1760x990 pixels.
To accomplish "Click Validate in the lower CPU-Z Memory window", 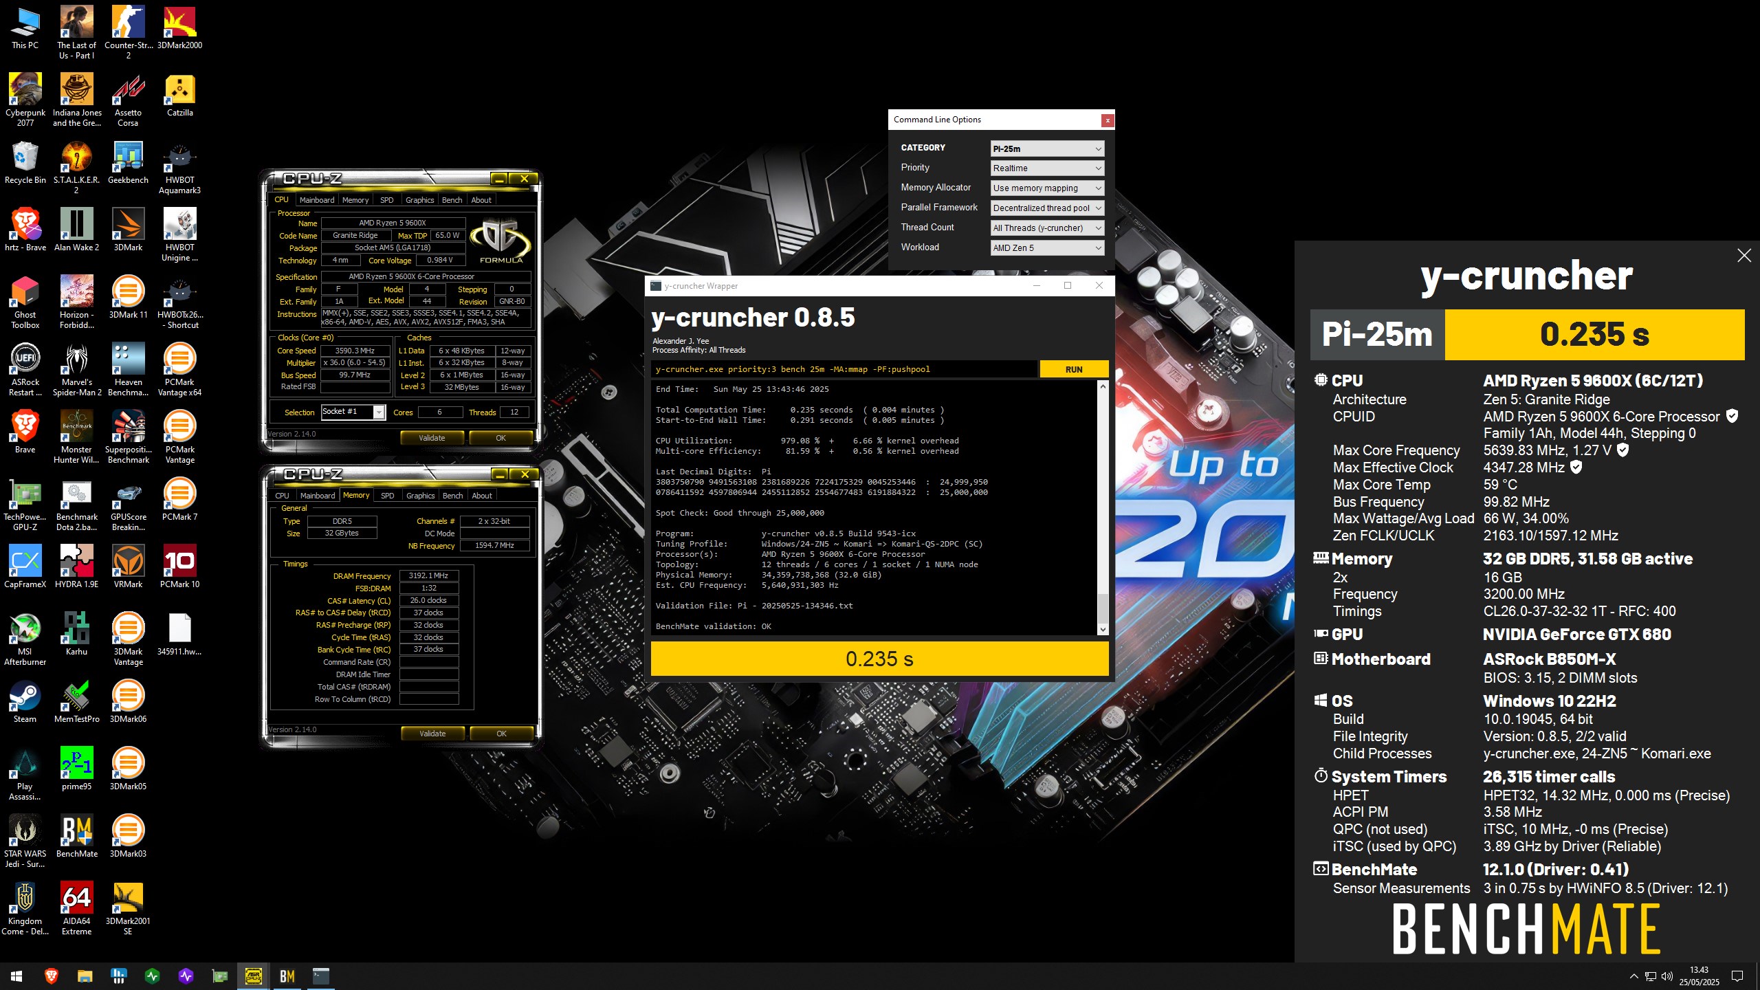I will click(432, 734).
